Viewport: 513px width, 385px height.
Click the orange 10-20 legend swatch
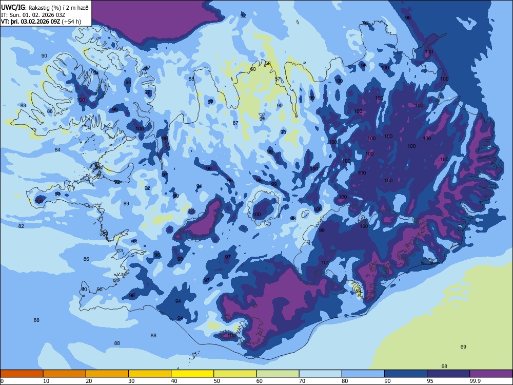65,374
